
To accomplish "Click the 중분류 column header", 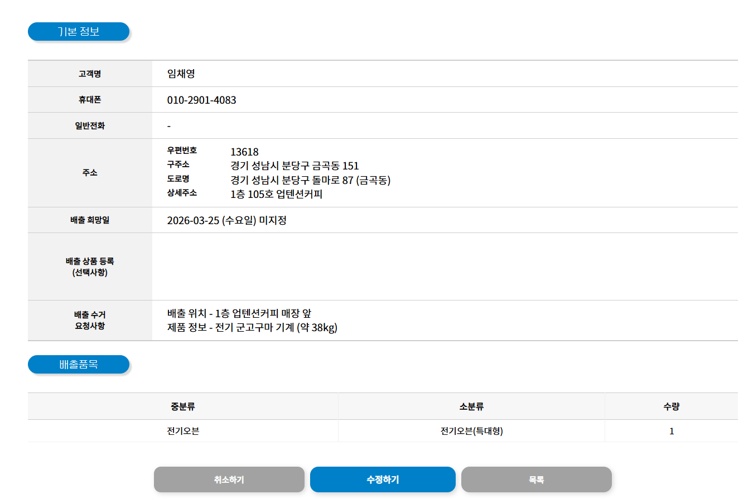I will click(183, 406).
